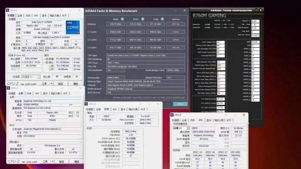
Task: Click the title bar icon of the CPU-Z memory window
Action: [86, 104]
